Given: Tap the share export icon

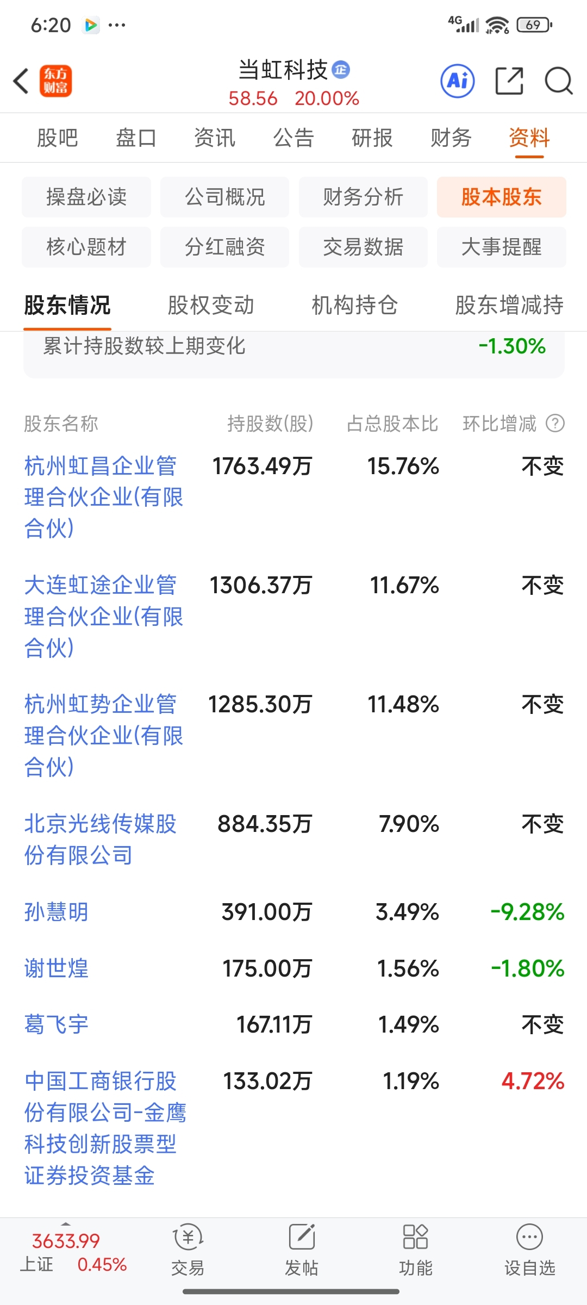Looking at the screenshot, I should [x=509, y=82].
